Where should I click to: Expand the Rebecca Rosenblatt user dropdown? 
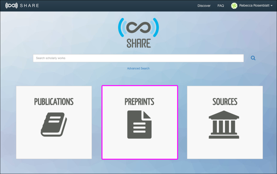256,5
